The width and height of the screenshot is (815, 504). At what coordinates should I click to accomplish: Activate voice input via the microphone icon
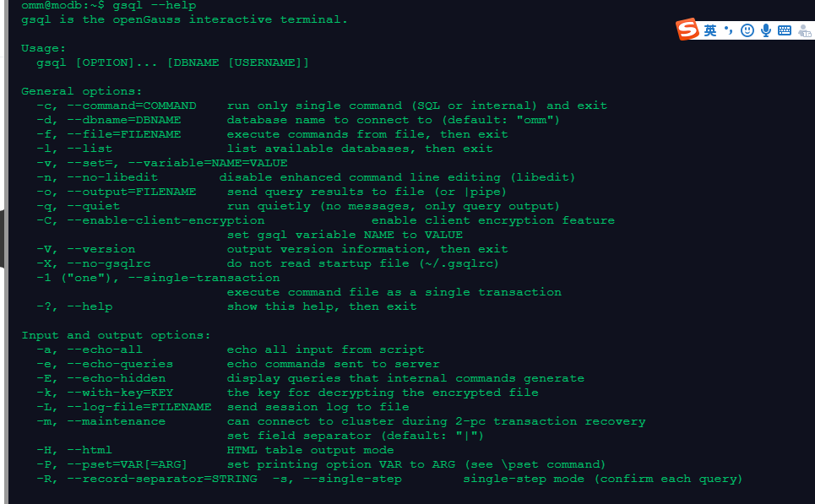point(765,30)
